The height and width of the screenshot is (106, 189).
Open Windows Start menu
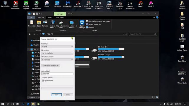(3, 104)
